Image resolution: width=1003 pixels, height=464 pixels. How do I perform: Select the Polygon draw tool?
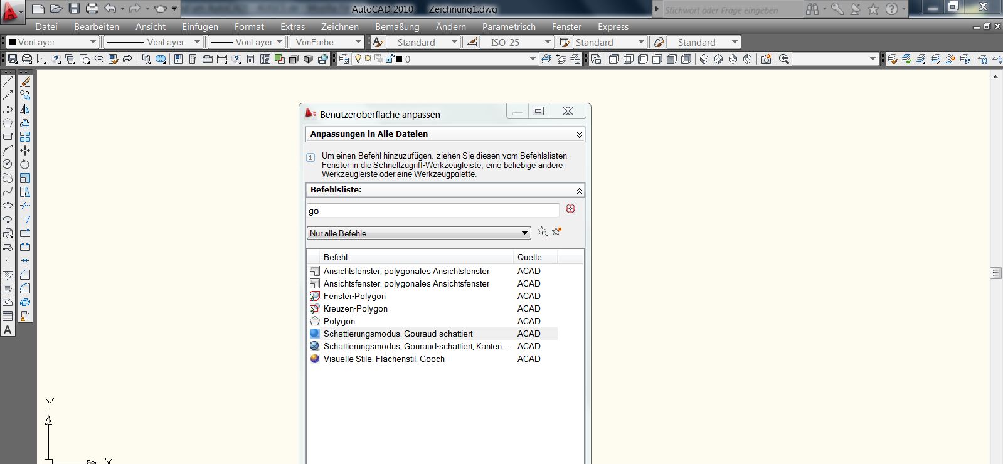pyautogui.click(x=8, y=123)
